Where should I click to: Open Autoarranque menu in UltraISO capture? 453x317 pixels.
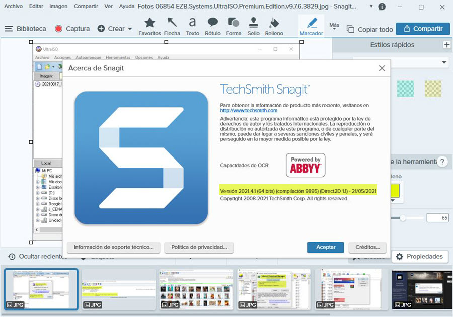coord(88,57)
